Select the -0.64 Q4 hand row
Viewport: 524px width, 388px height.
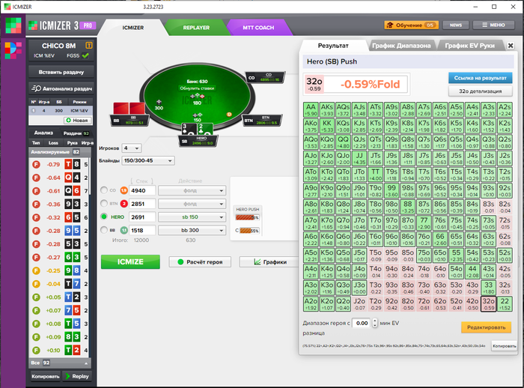pyautogui.click(x=59, y=178)
